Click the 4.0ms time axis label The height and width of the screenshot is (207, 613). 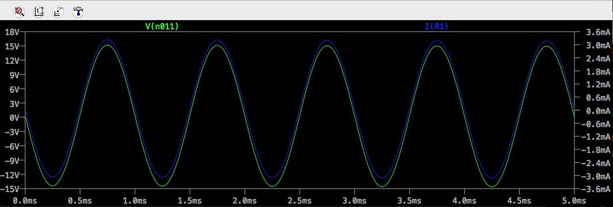click(464, 201)
